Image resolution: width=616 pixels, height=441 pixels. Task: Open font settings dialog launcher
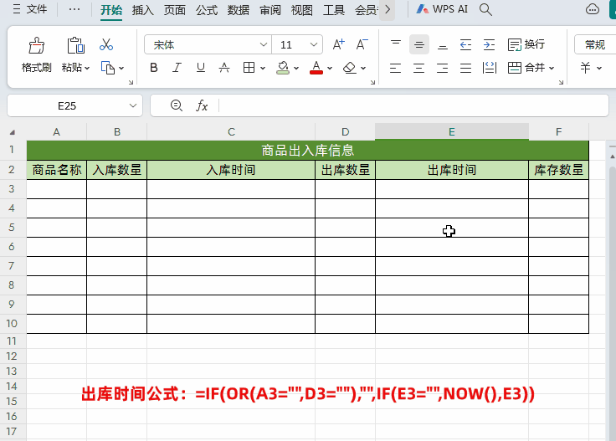372,82
